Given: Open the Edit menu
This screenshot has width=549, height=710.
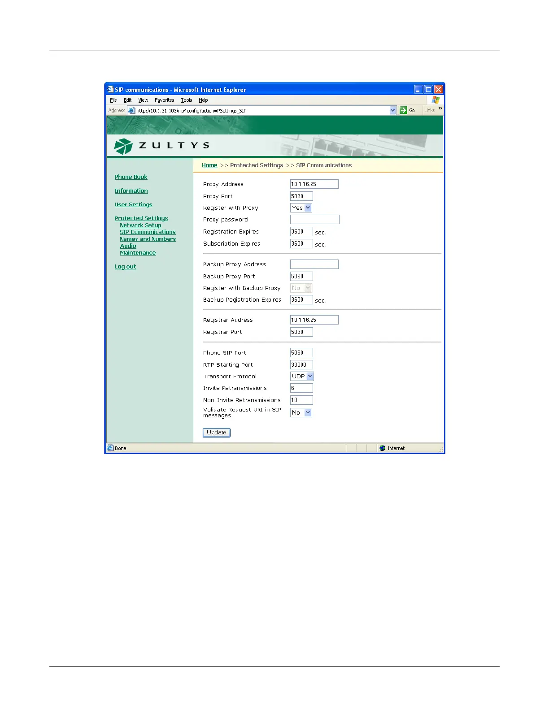Looking at the screenshot, I should tap(128, 100).
